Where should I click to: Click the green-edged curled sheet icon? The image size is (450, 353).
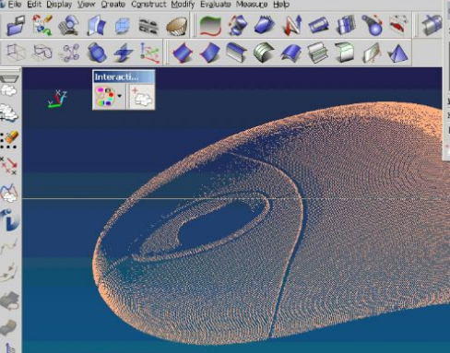[344, 53]
